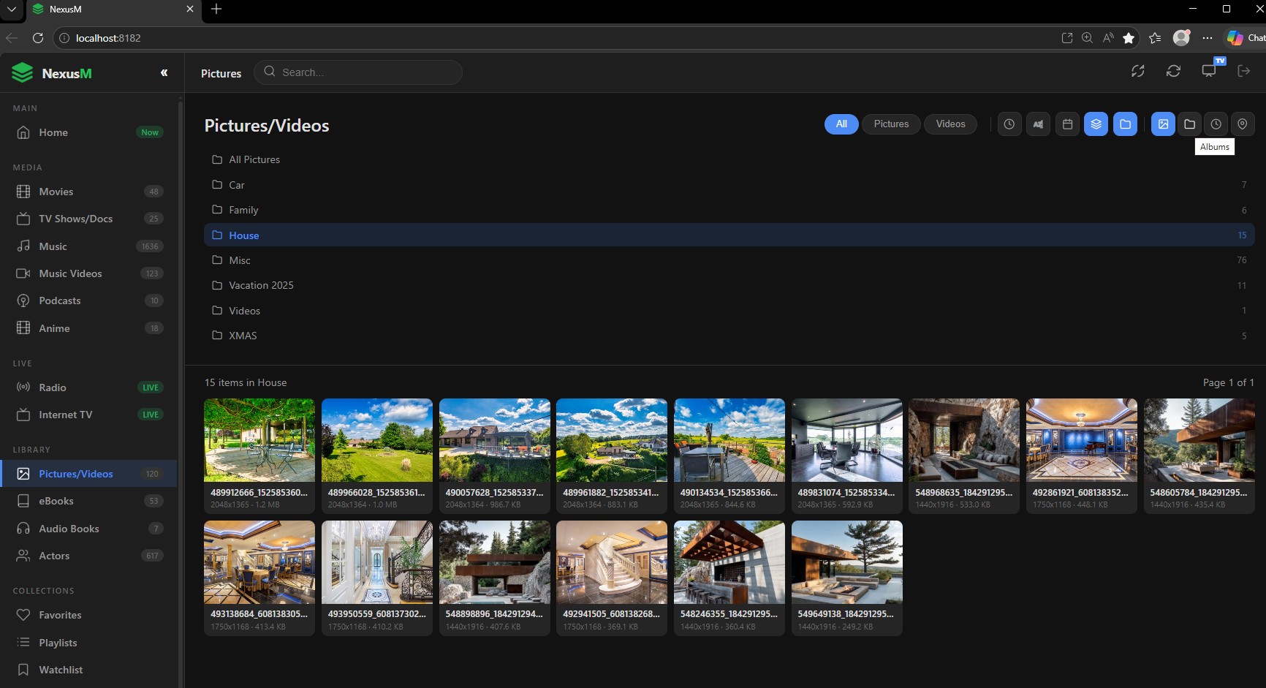Open Movies in the sidebar

tap(56, 192)
